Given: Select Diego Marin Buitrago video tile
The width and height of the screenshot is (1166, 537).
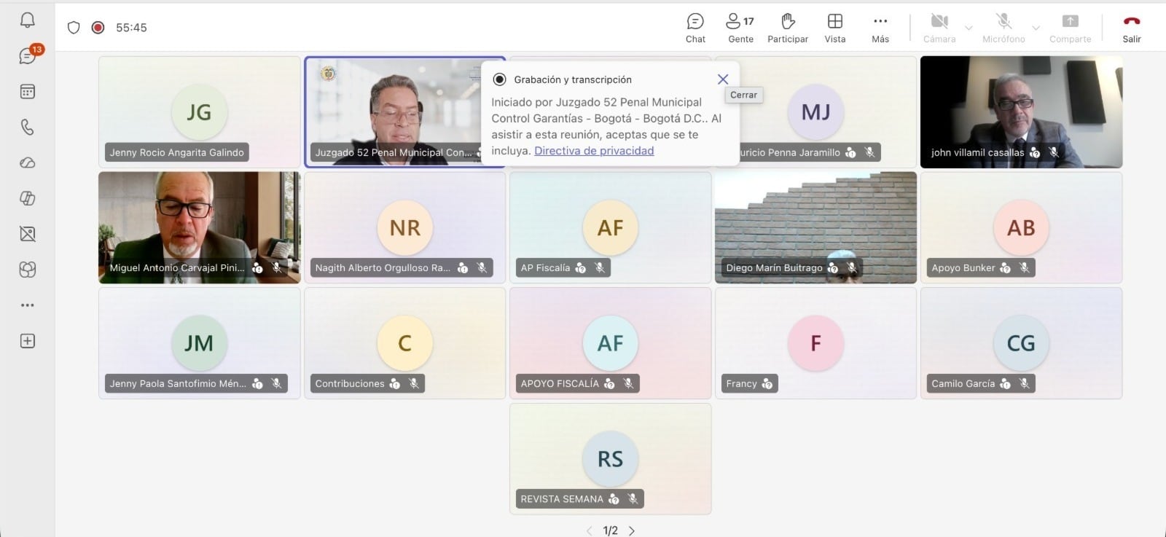Looking at the screenshot, I should 815,227.
